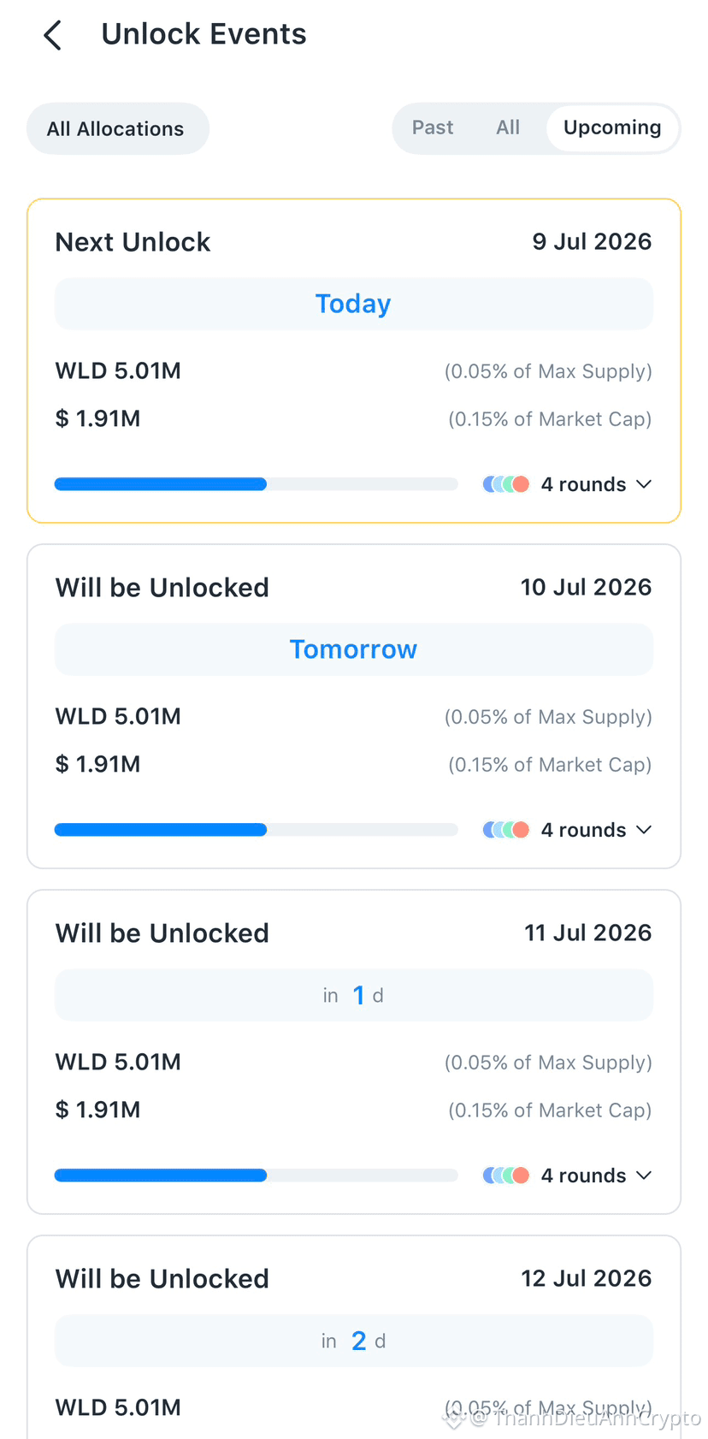Click the chevron beside 11 Jul rounds
The image size is (708, 1439).
(644, 1175)
